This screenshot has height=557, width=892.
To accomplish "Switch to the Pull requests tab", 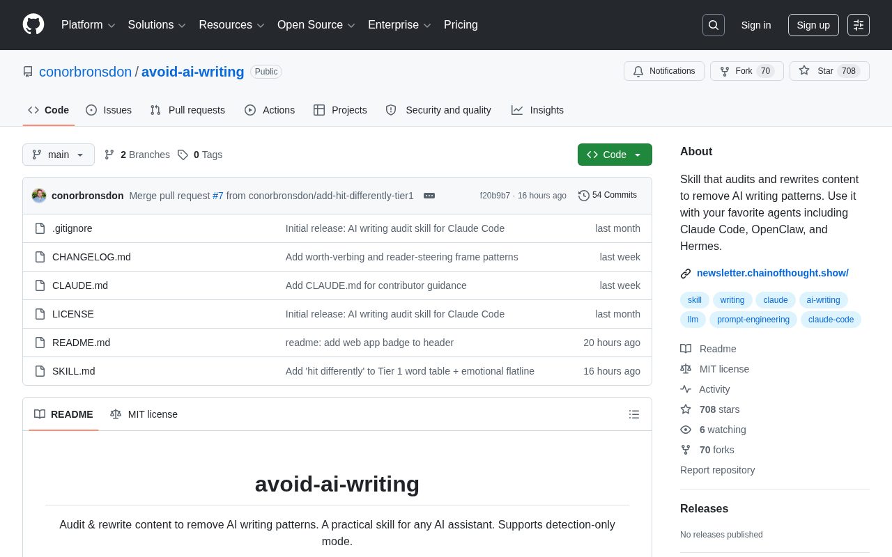I will coord(195,110).
